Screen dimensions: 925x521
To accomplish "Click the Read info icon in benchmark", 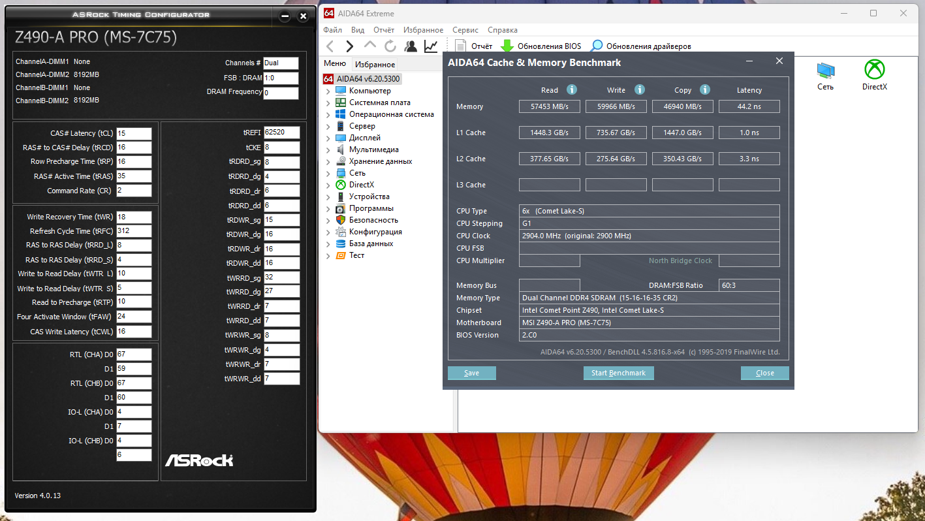I will point(572,90).
